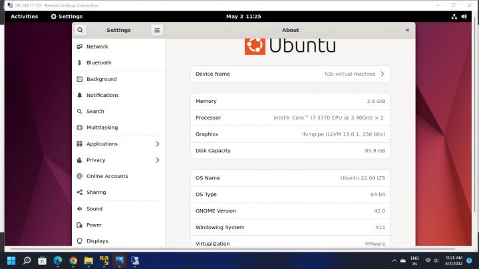Open Multitasking settings
The image size is (479, 269).
[119, 128]
